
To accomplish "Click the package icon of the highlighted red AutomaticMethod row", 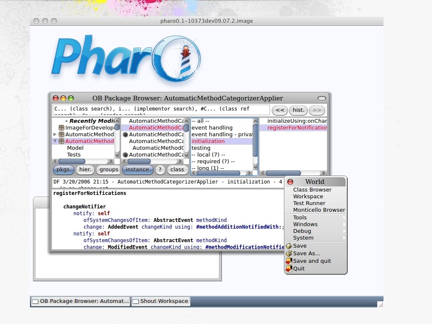I will pos(62,141).
